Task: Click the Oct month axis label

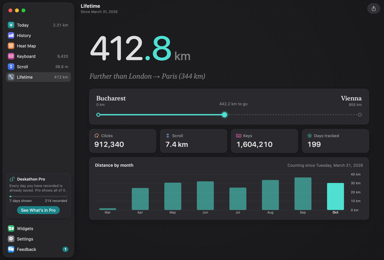Action: [335, 213]
